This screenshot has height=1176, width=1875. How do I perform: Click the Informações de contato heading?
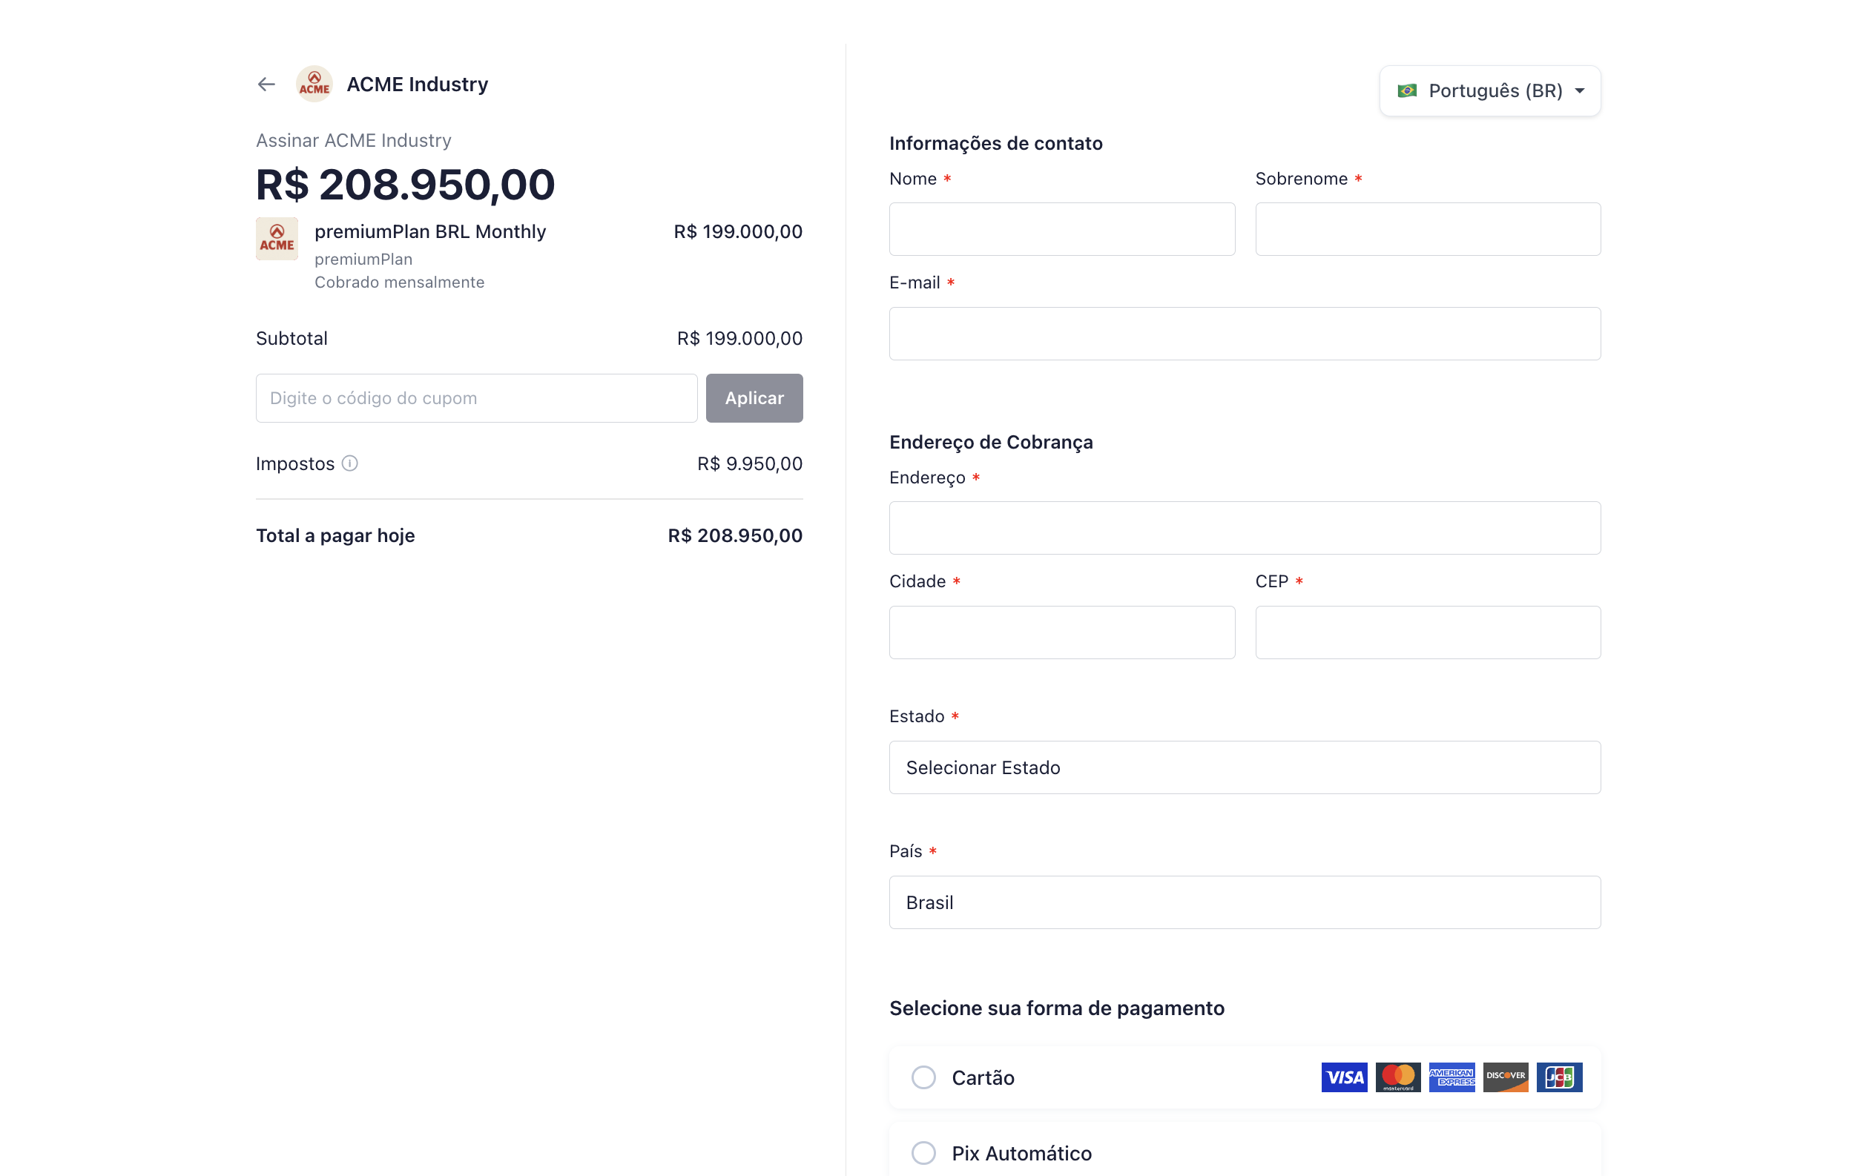click(996, 143)
